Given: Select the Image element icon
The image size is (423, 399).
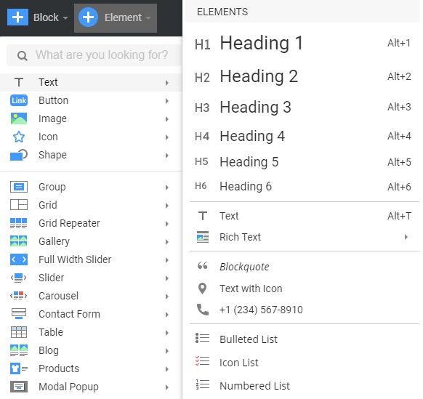Looking at the screenshot, I should tap(19, 118).
